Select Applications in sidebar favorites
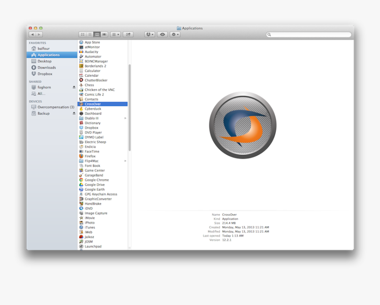Screen dimensions: 380x305 [52, 55]
